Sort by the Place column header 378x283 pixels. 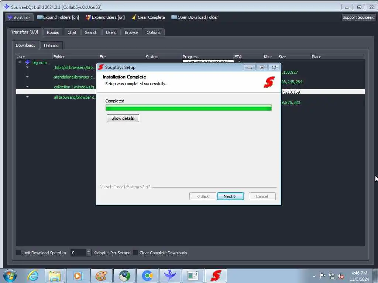tap(338, 57)
